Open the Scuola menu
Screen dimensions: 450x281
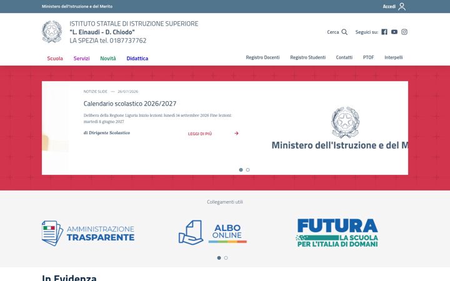pyautogui.click(x=55, y=59)
